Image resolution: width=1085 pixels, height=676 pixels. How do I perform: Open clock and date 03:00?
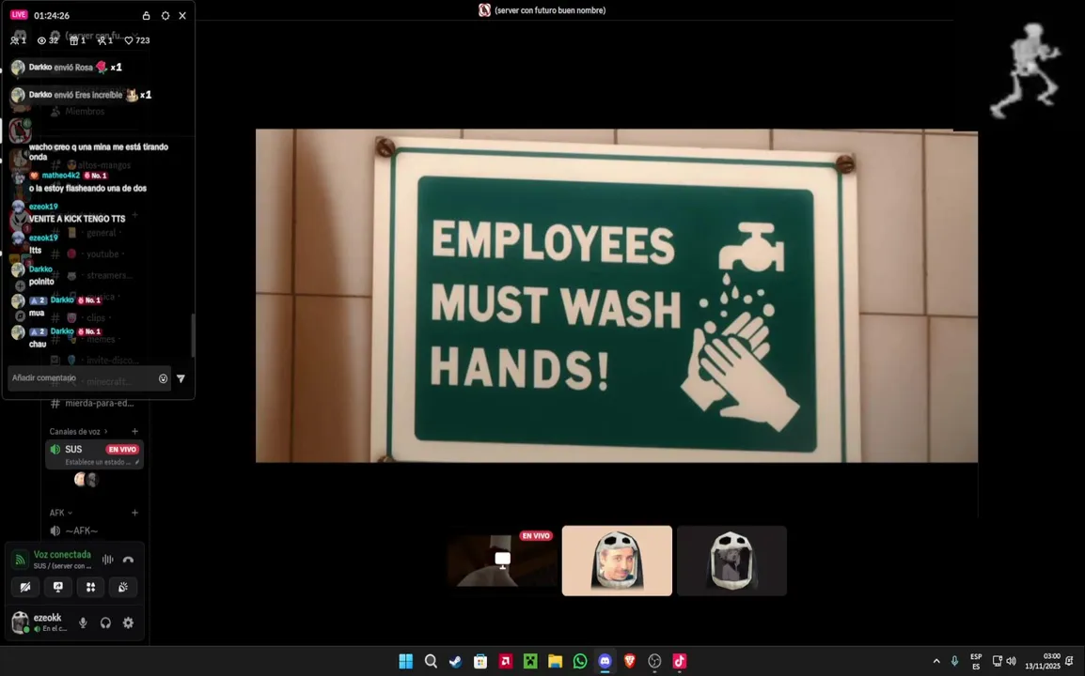[1043, 662]
